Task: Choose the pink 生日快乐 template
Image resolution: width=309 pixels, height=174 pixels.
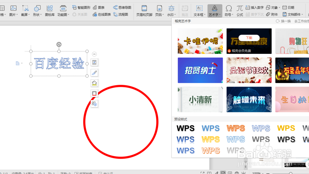Action: pos(292,99)
